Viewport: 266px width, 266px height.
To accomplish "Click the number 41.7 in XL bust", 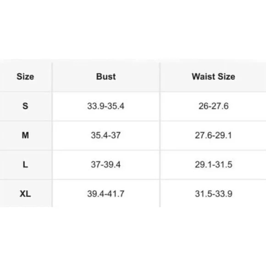I will click(116, 194).
